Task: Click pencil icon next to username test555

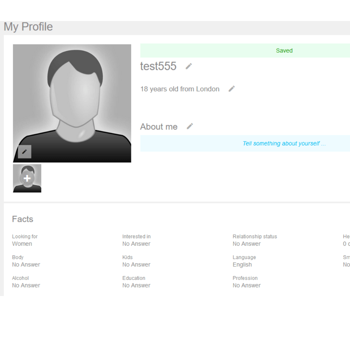Action: coord(189,66)
